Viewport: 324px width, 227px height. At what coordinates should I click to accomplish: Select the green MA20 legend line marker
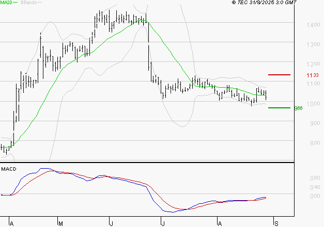pyautogui.click(x=16, y=3)
